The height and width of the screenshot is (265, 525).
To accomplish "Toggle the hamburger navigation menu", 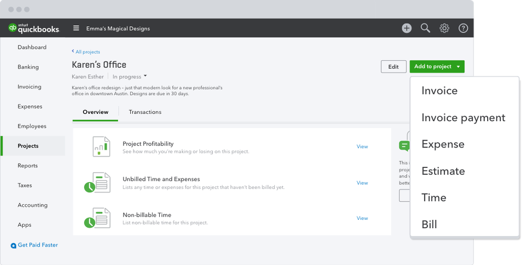I will pos(76,28).
